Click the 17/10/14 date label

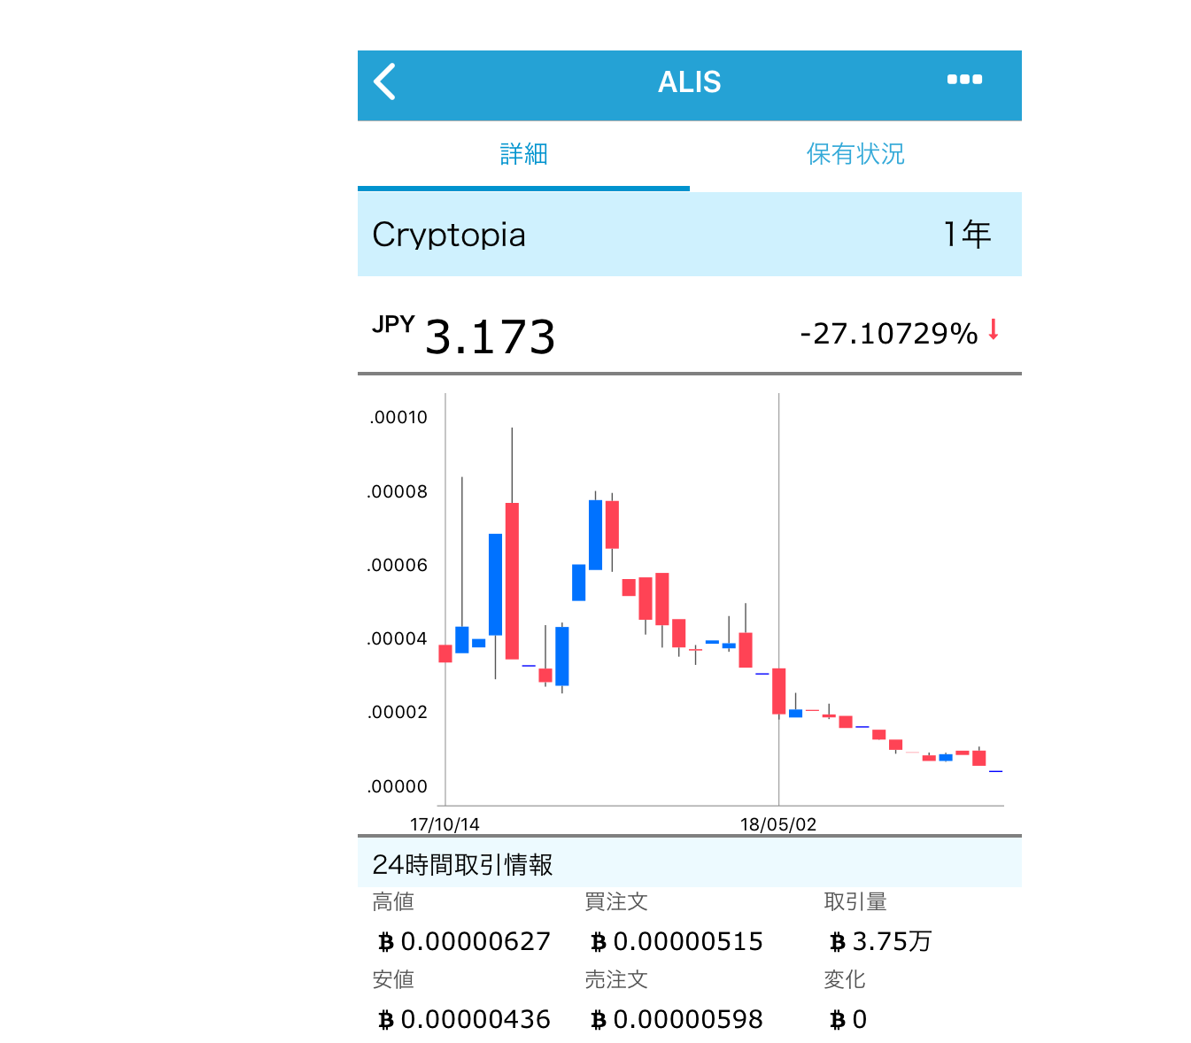(445, 824)
